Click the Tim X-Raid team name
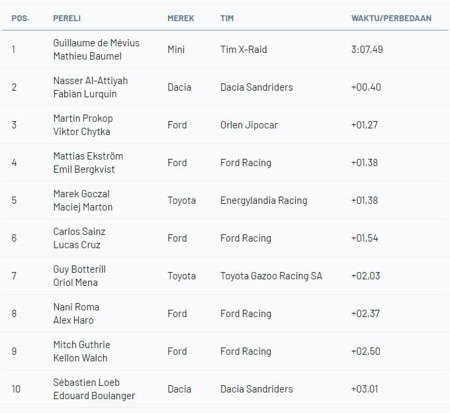Image resolution: width=450 pixels, height=413 pixels. 244,50
